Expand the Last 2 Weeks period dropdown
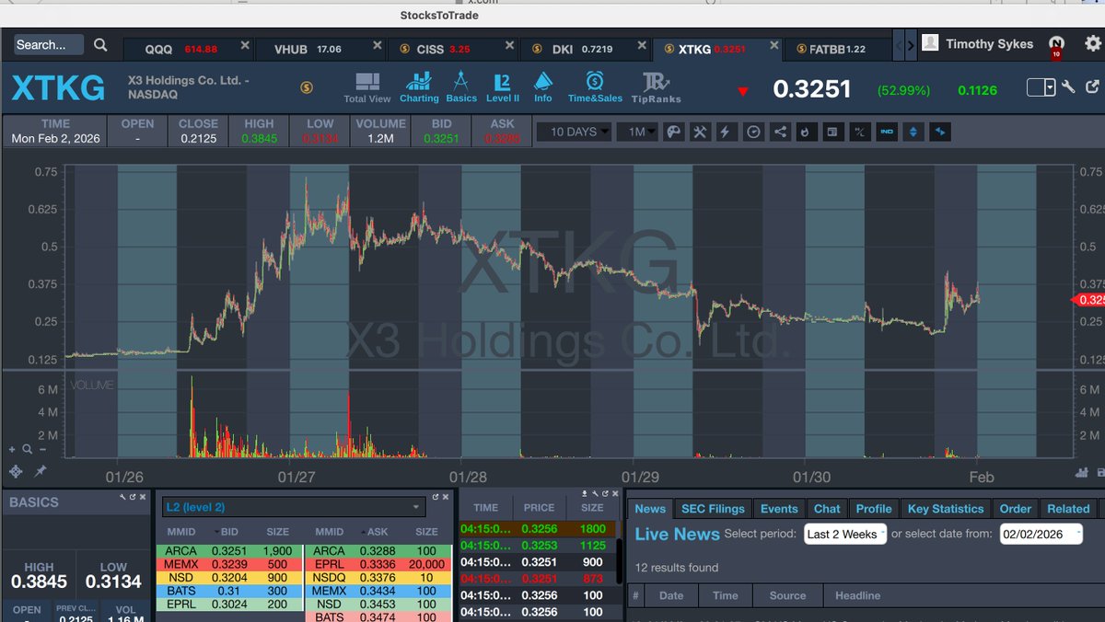The height and width of the screenshot is (622, 1105). click(844, 533)
